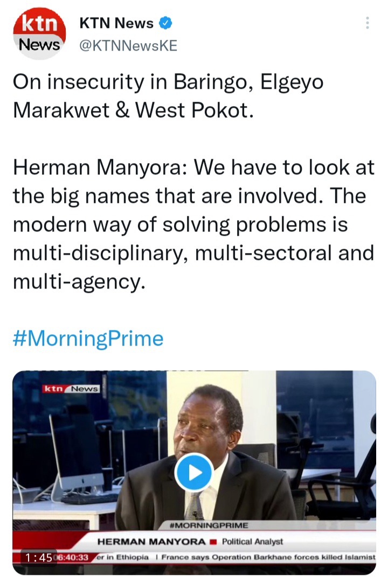
Task: Click the blue verified badge
Action: click(x=165, y=23)
